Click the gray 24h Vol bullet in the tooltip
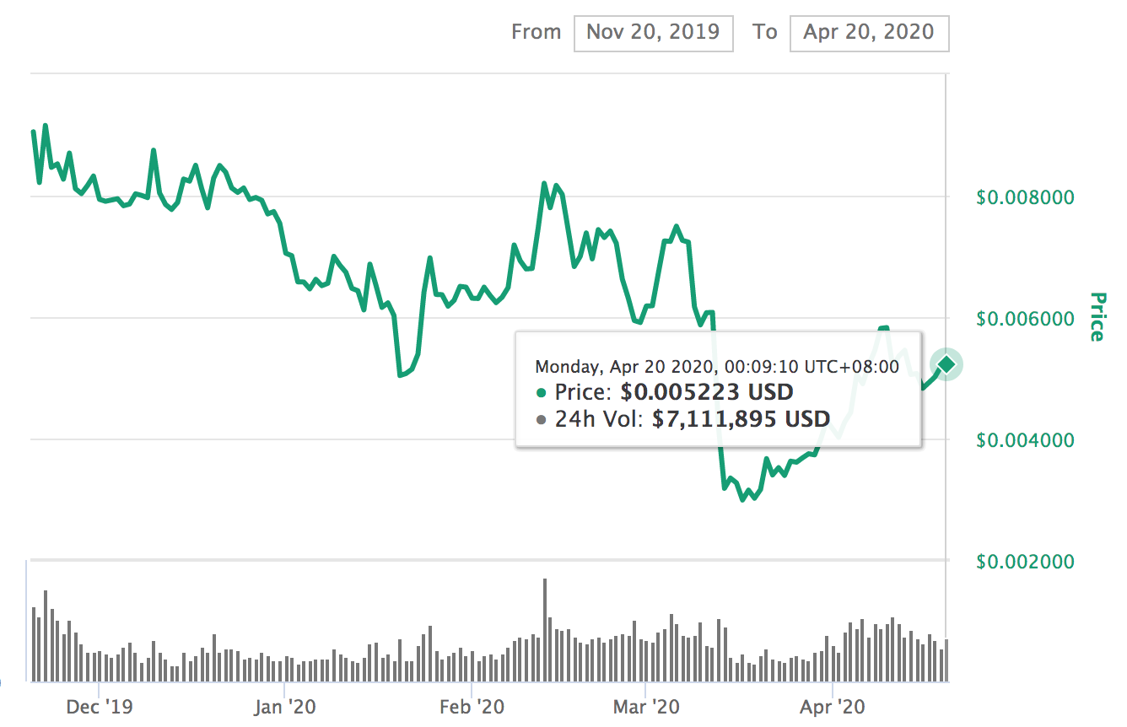The height and width of the screenshot is (727, 1127). (x=541, y=419)
